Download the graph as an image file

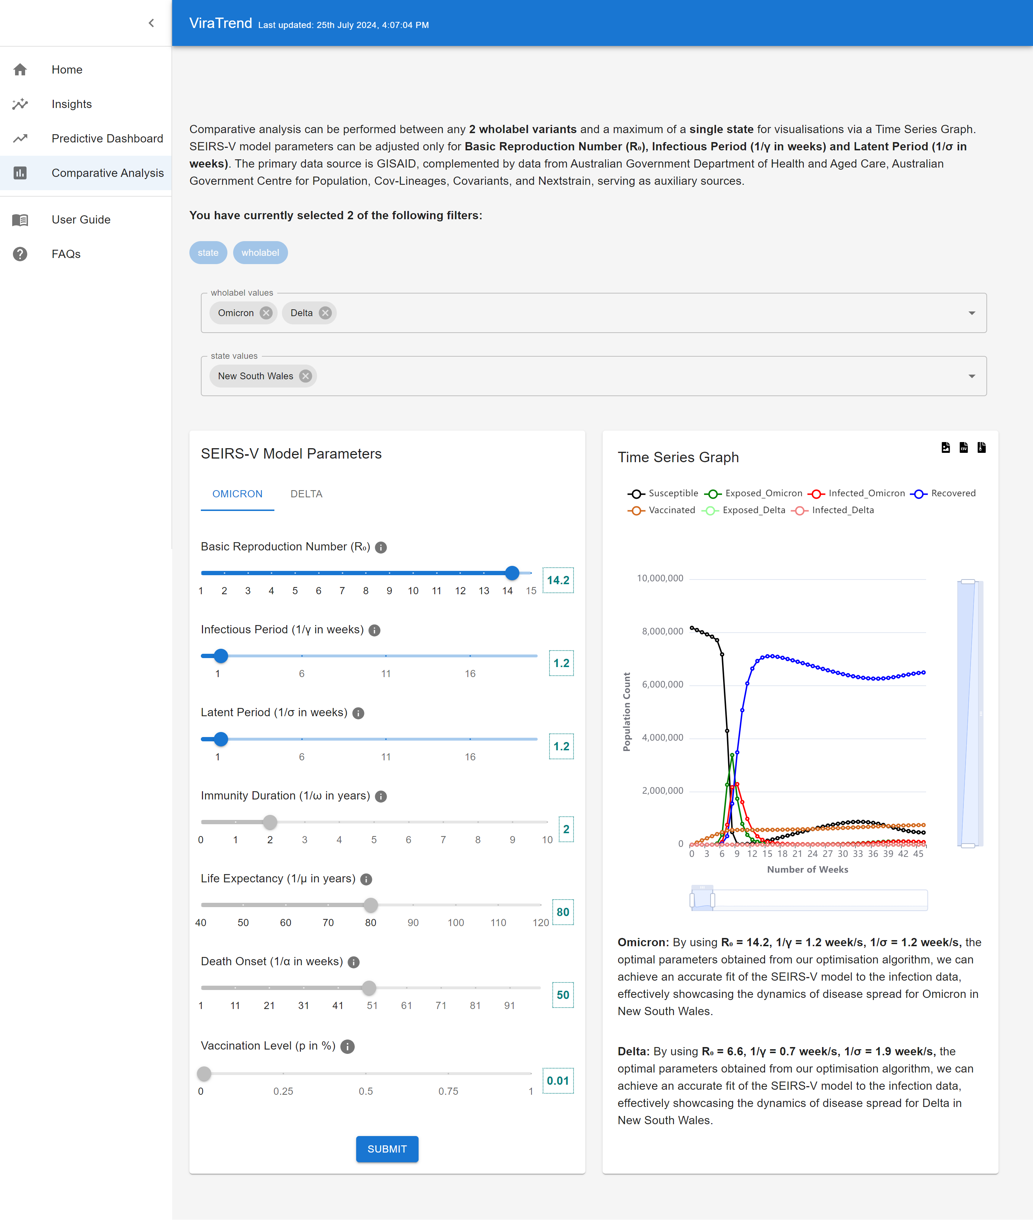pyautogui.click(x=945, y=447)
